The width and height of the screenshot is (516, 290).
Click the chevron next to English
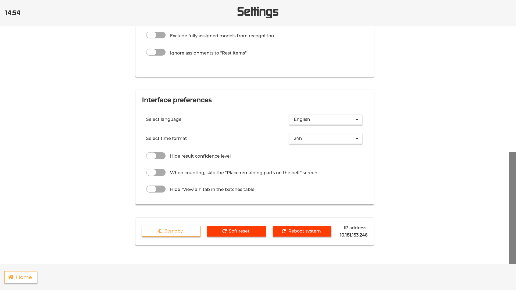tap(357, 119)
